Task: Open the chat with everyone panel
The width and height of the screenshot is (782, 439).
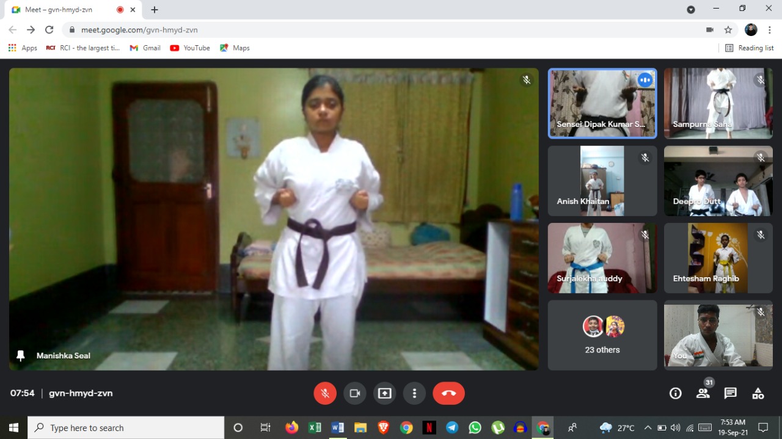Action: 731,393
